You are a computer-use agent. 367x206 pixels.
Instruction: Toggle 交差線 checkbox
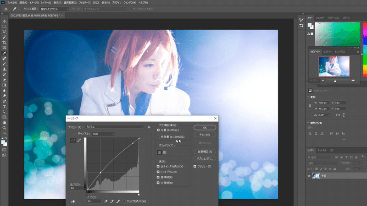tap(158, 183)
